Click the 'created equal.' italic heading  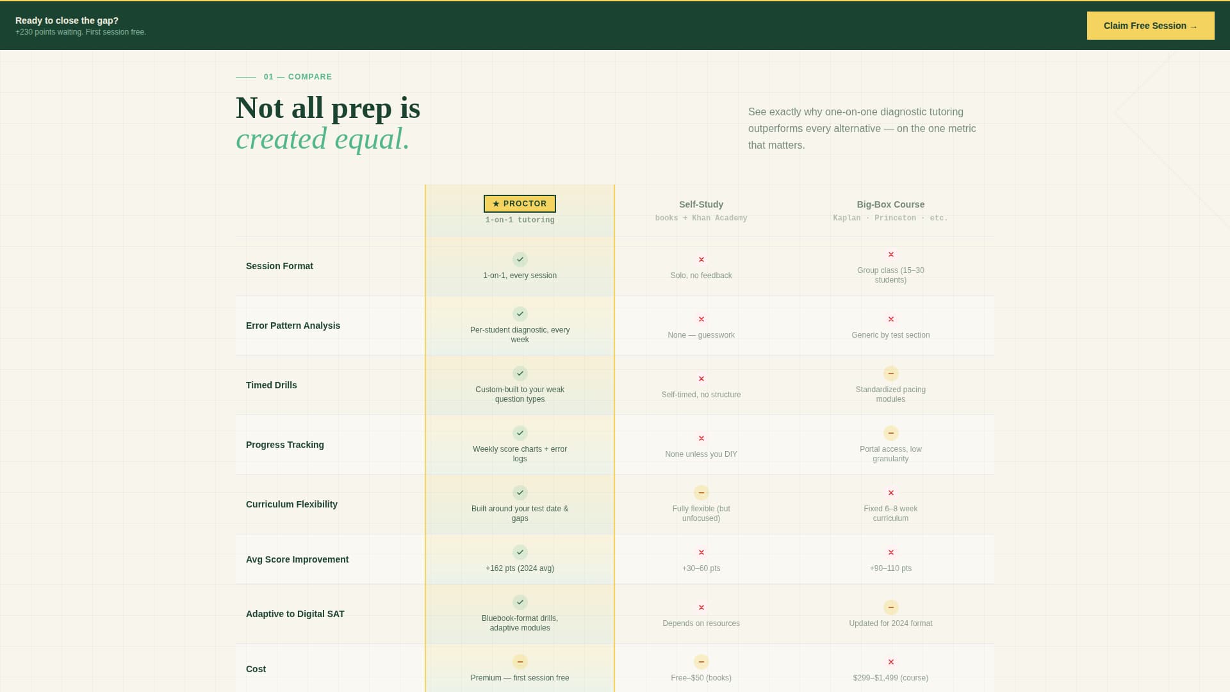[x=323, y=139]
